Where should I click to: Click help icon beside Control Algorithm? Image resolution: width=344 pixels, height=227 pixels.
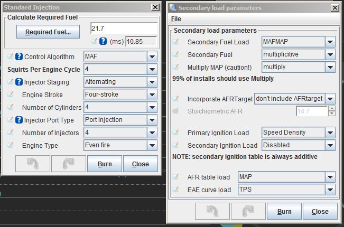pos(19,57)
